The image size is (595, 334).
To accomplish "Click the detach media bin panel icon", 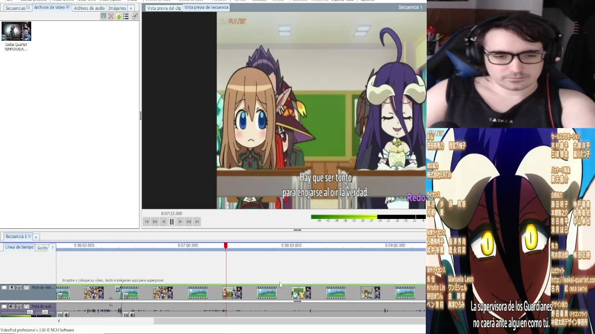I will [135, 16].
